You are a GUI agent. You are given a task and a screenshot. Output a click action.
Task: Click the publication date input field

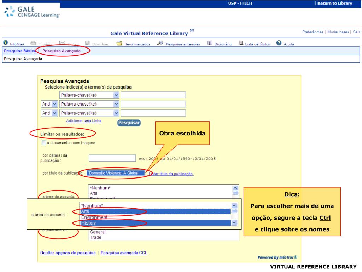tap(112, 158)
